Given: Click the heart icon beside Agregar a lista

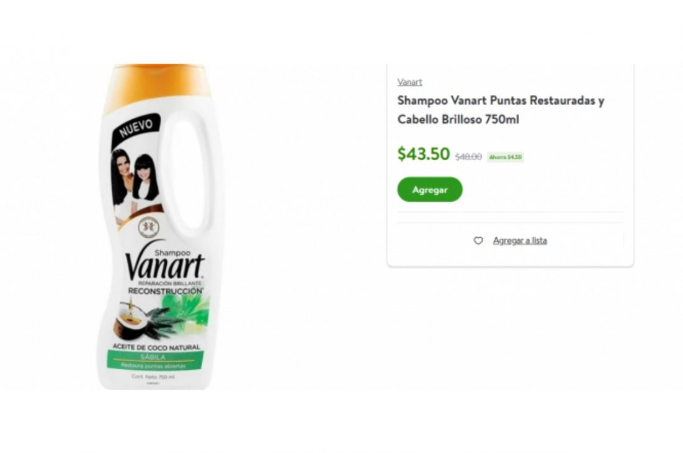Looking at the screenshot, I should pyautogui.click(x=478, y=240).
